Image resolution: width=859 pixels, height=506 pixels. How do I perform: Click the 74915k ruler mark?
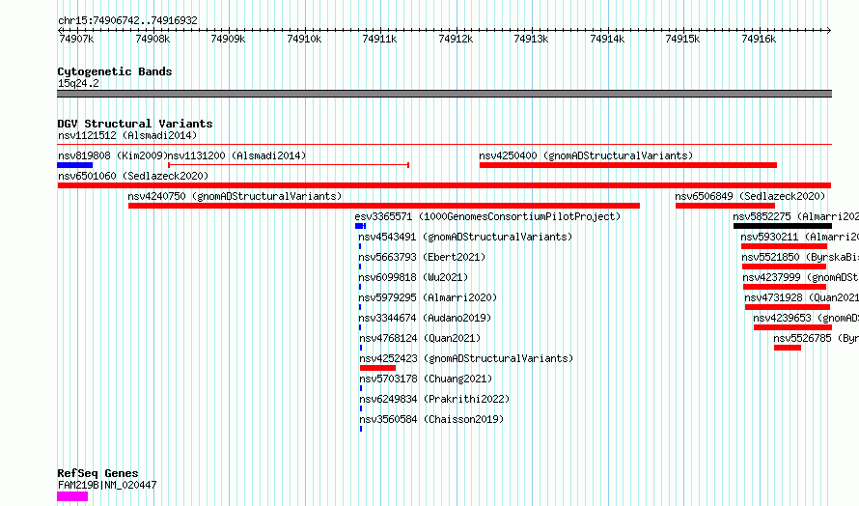(682, 39)
